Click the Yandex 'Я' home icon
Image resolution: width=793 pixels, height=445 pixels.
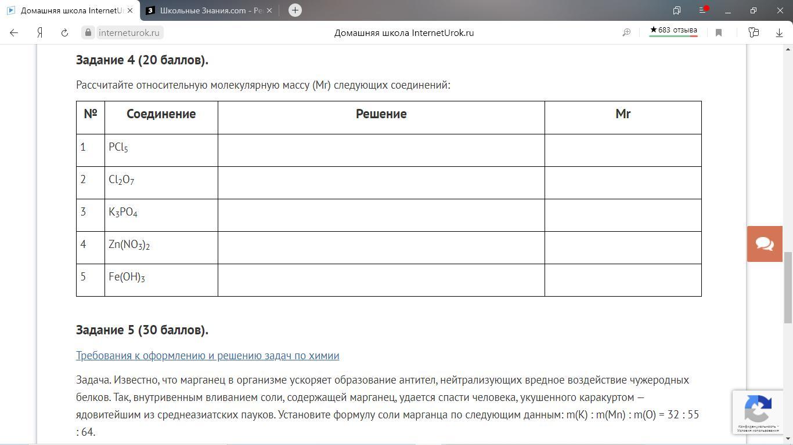39,33
